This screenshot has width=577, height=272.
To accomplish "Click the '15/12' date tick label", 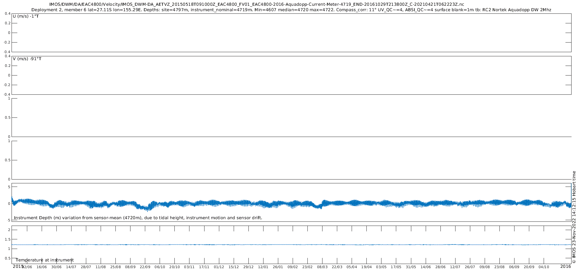I will click(x=234, y=267).
